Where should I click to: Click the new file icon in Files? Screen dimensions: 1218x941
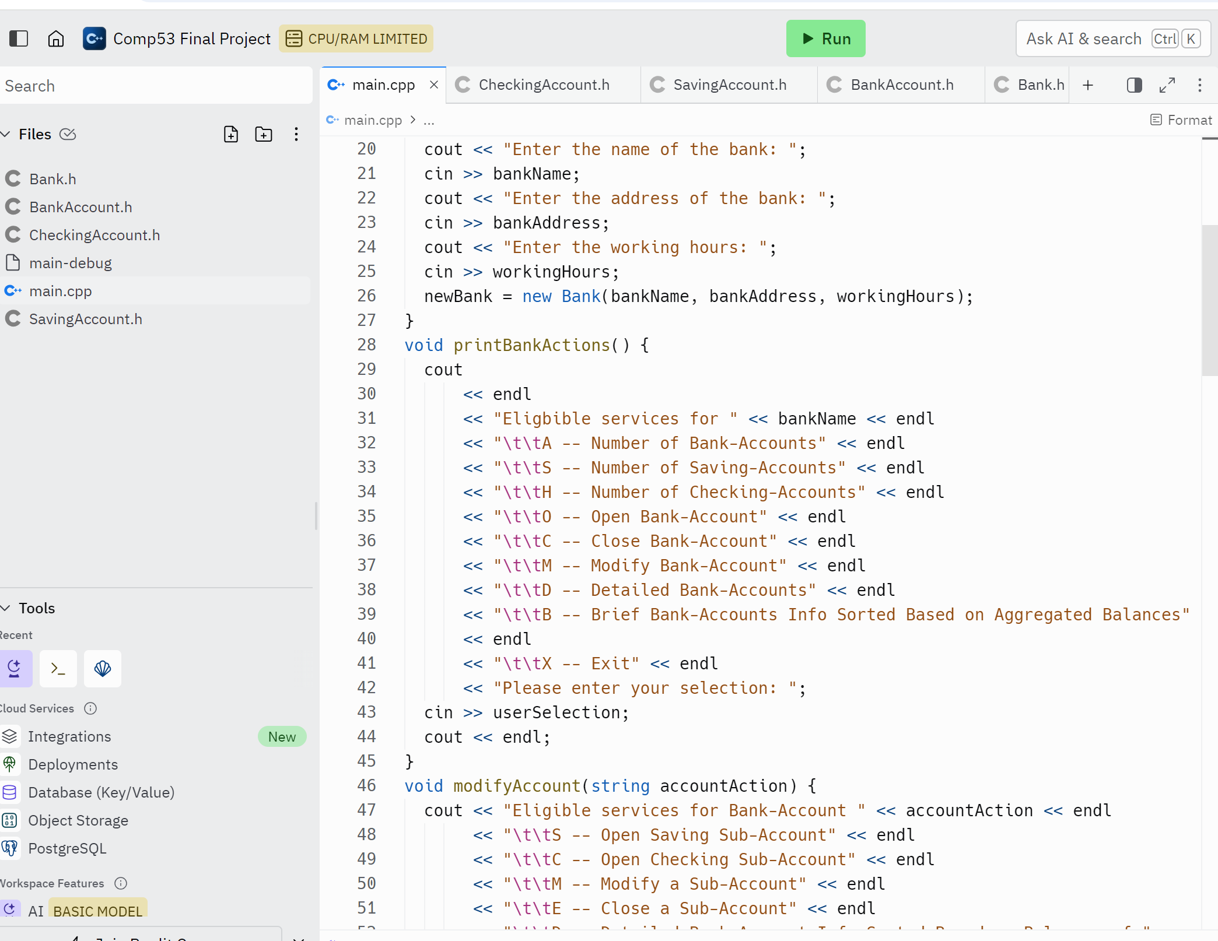pyautogui.click(x=231, y=134)
